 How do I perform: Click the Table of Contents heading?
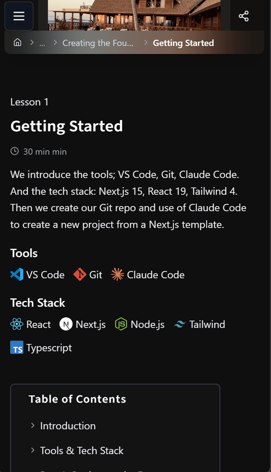coord(77,399)
